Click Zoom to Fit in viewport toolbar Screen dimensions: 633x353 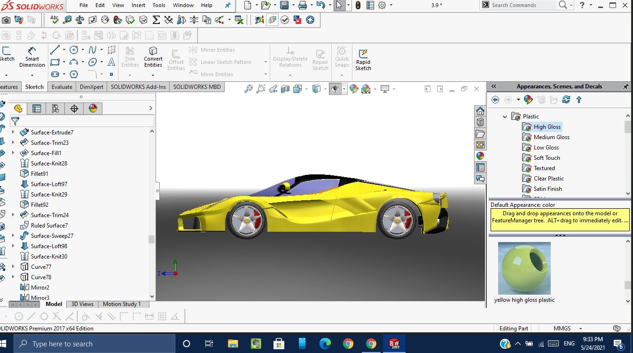pos(249,89)
